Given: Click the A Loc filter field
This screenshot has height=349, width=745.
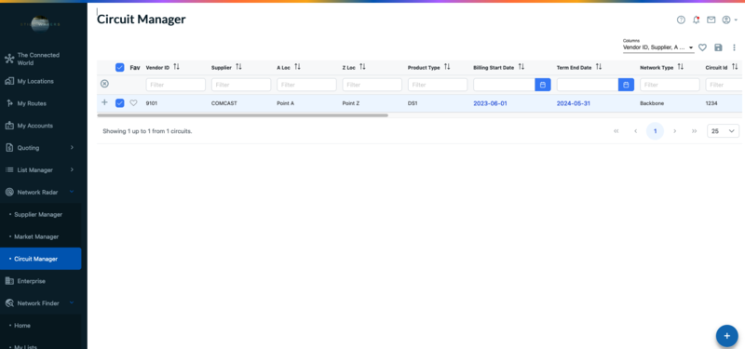Looking at the screenshot, I should tap(307, 85).
